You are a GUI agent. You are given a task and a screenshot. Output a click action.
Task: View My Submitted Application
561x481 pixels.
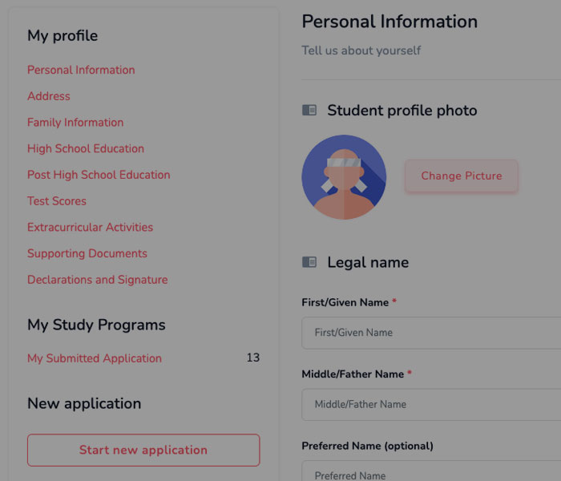(95, 358)
